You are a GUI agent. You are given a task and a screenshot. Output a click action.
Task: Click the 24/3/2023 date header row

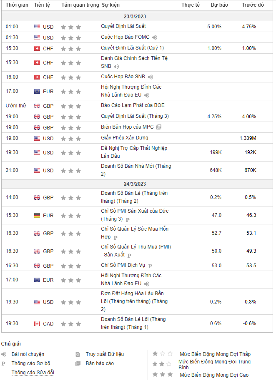click(138, 184)
